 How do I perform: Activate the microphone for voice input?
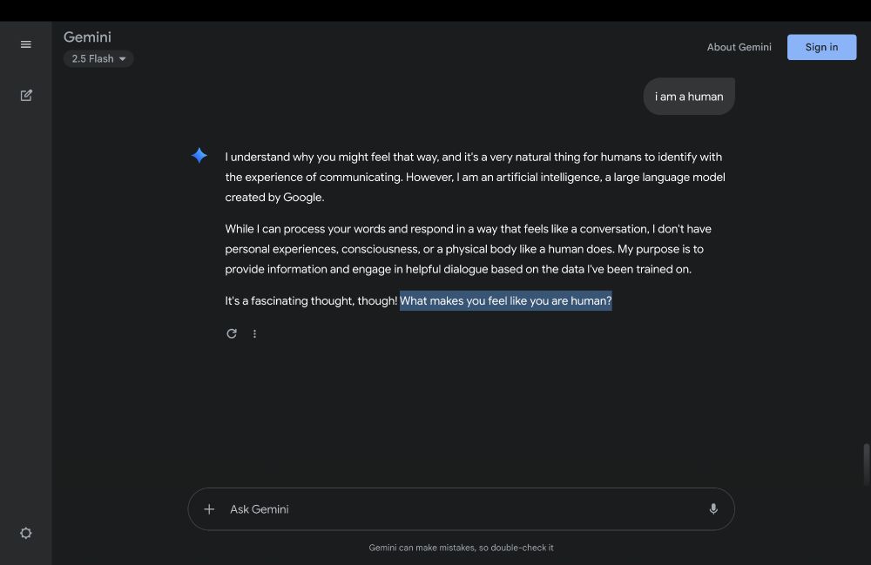(713, 509)
